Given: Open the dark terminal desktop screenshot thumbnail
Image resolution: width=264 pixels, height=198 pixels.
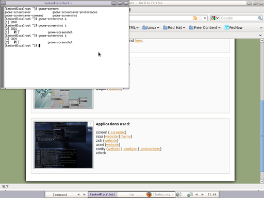Looking at the screenshot, I should pos(63,145).
